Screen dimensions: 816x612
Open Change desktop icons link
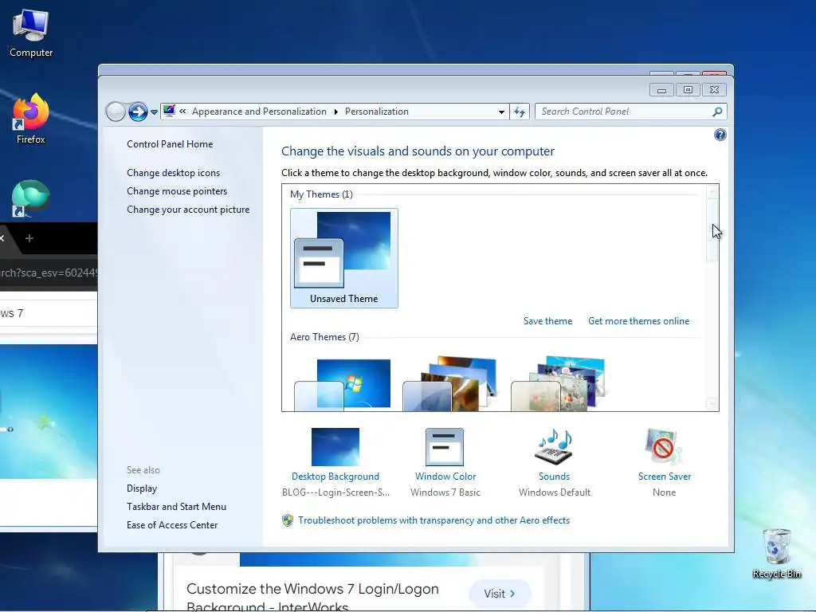coord(173,173)
